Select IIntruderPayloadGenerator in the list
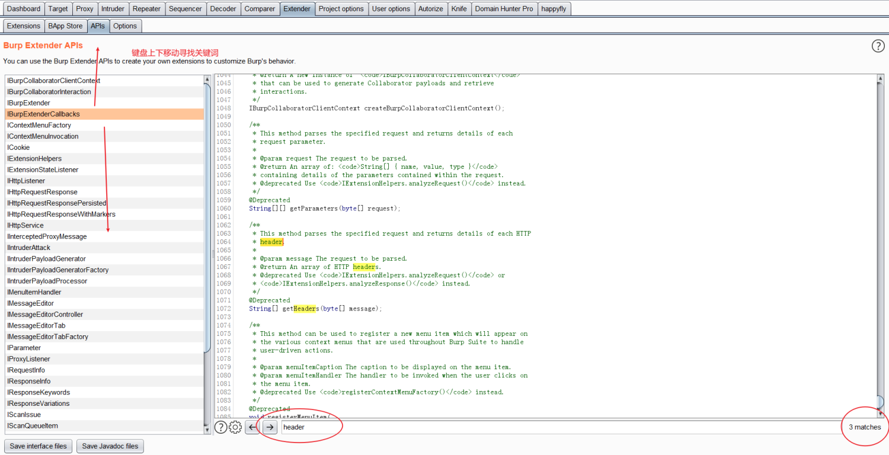The height and width of the screenshot is (455, 889). [x=104, y=259]
